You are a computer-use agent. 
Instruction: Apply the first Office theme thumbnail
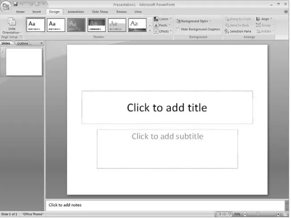coord(35,25)
